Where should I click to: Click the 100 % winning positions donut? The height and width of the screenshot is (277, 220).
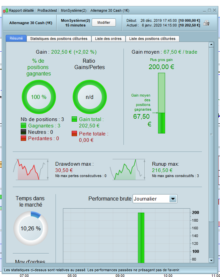[x=39, y=97]
